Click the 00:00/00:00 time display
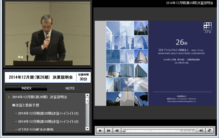The image size is (219, 138). (187, 131)
